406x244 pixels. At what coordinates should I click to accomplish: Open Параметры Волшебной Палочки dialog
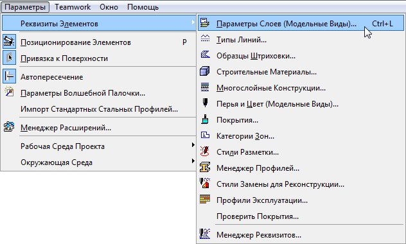pos(83,93)
